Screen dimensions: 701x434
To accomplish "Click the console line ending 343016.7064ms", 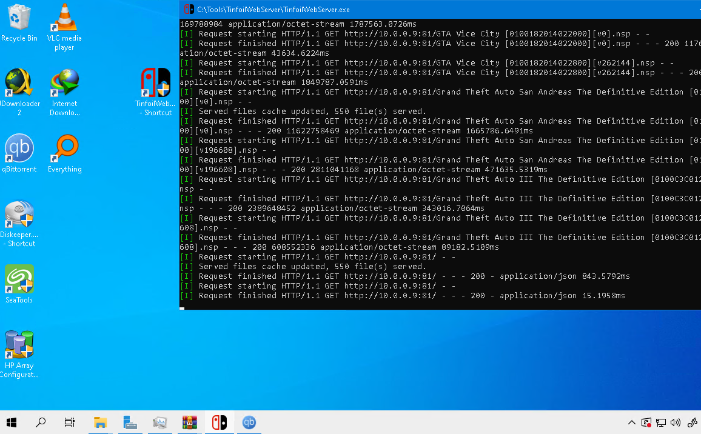I will [x=332, y=209].
